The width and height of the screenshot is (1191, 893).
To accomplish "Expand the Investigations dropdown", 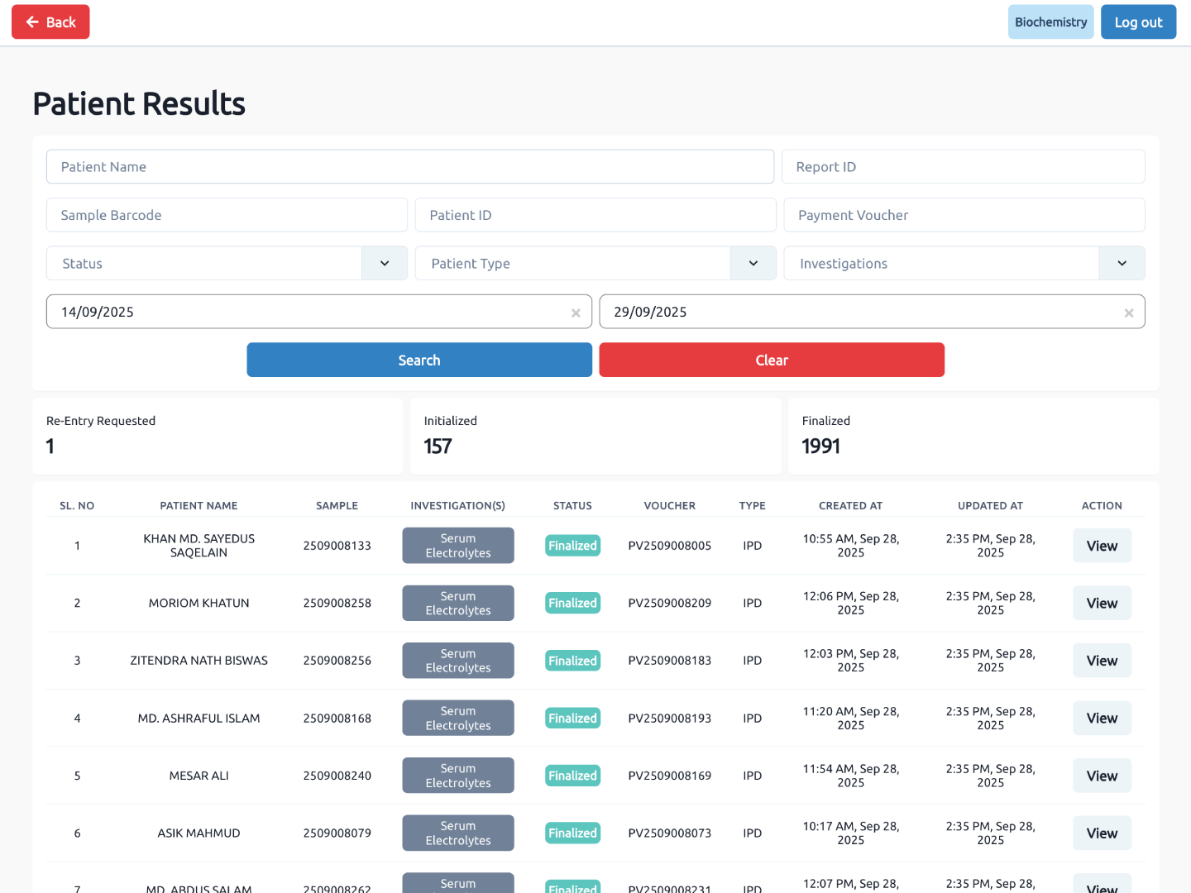I will coord(1122,263).
